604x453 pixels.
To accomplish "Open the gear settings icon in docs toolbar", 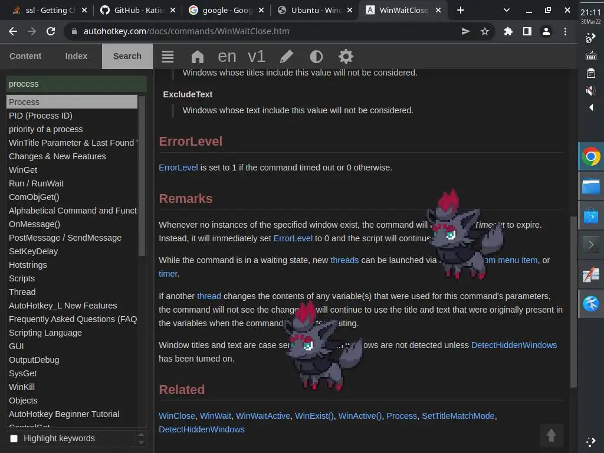I will point(346,57).
